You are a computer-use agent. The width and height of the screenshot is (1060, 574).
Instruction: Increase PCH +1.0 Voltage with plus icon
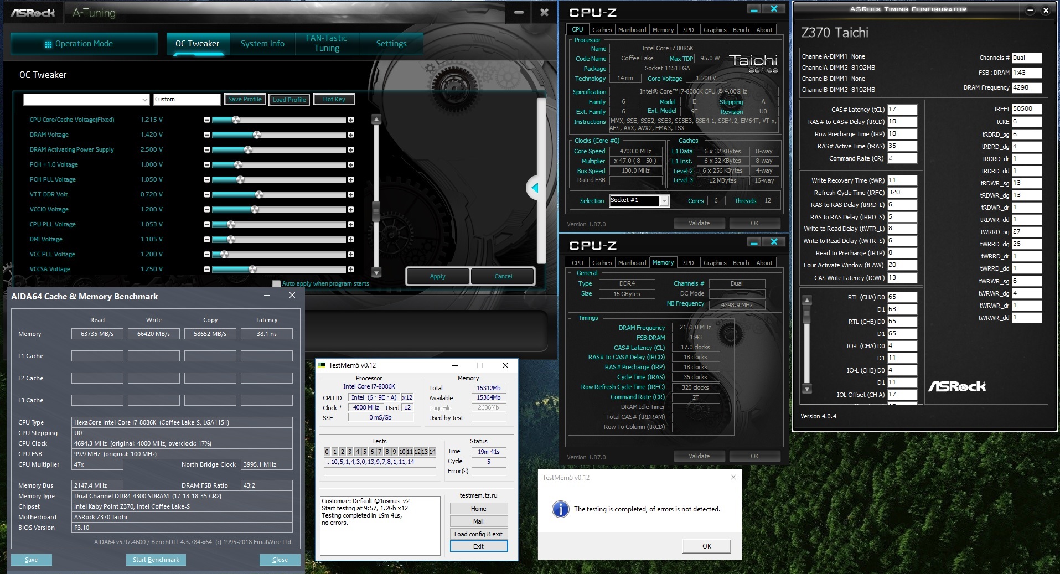tap(351, 165)
